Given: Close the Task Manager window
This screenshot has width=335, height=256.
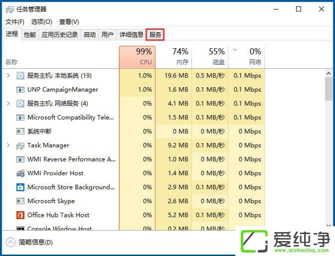Looking at the screenshot, I should (x=322, y=9).
